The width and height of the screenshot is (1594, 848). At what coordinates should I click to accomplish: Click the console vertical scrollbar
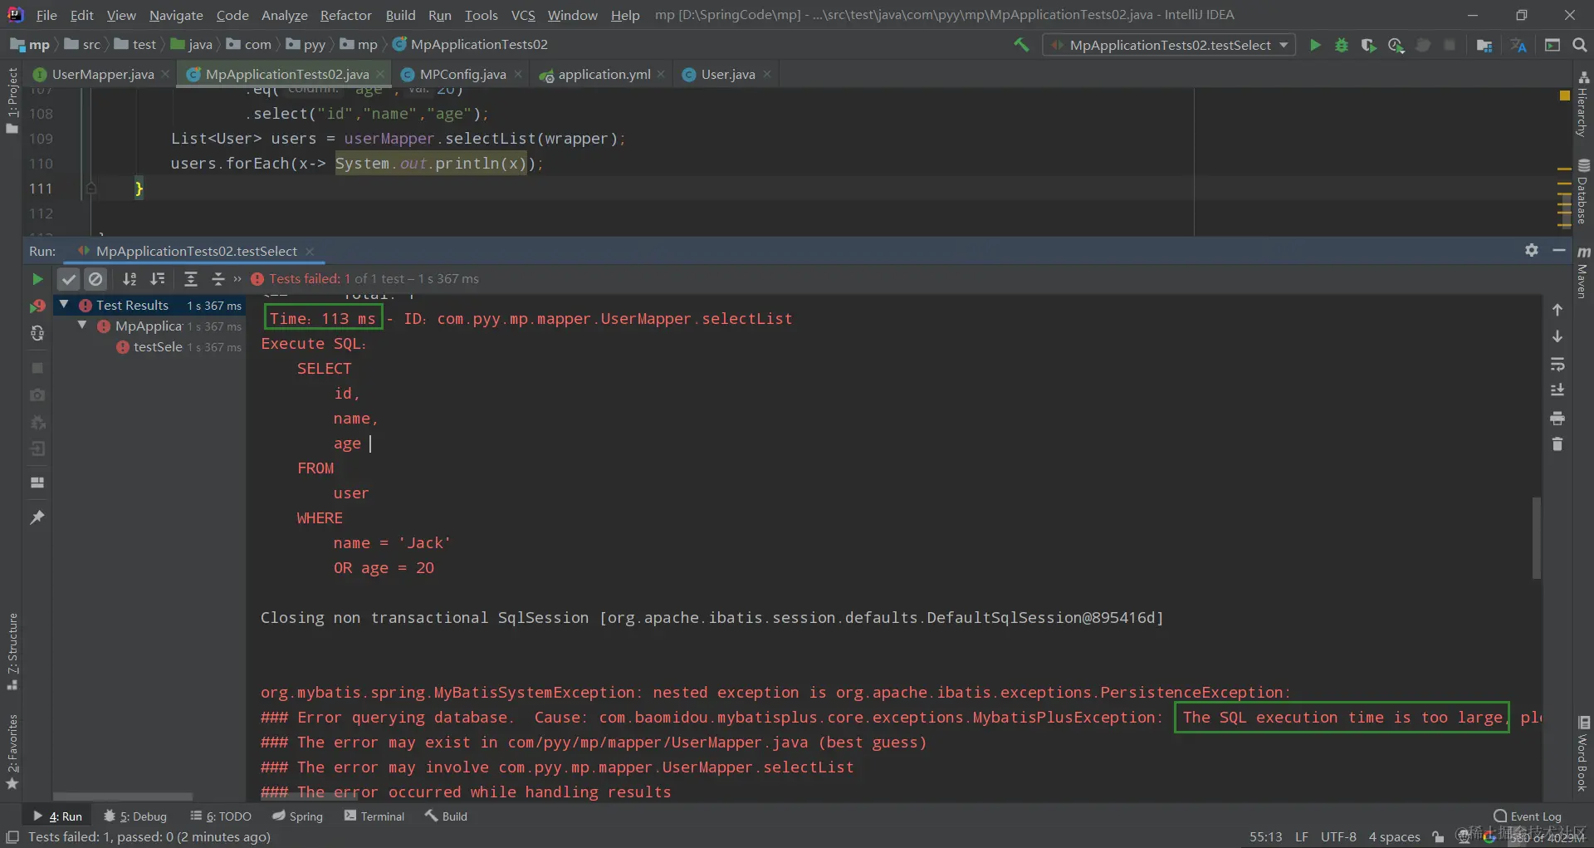tap(1537, 537)
